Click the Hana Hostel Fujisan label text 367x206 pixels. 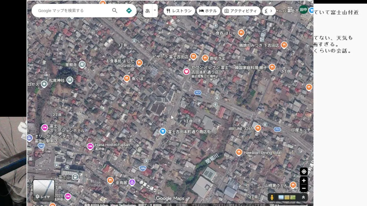pos(112,145)
